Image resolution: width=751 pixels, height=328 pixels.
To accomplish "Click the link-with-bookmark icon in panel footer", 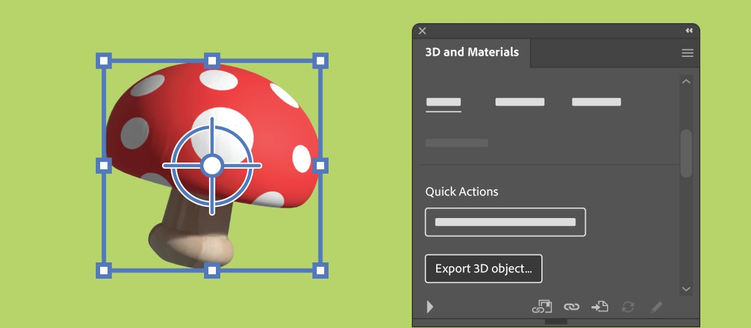I will coord(541,307).
